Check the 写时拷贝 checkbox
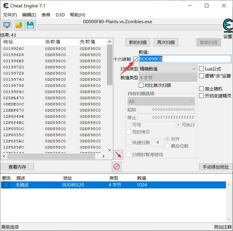The image size is (233, 231). (129, 132)
